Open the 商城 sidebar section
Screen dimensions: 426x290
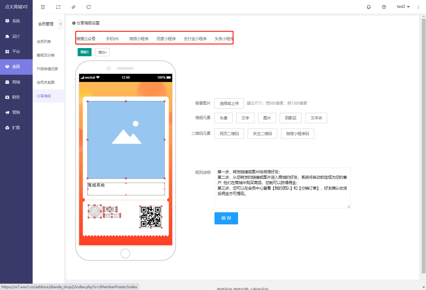tap(16, 82)
